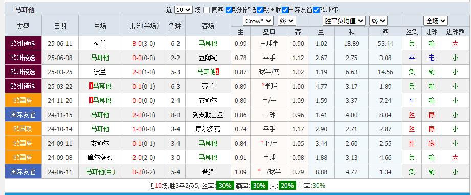
Task: Click the 角球 column header
Action: pyautogui.click(x=175, y=26)
